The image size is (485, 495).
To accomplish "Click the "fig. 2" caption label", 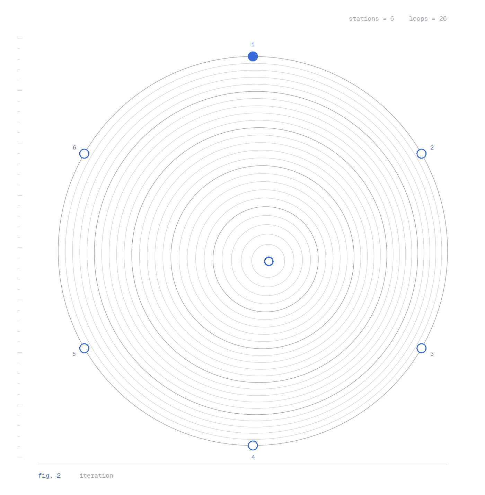I will 50,476.
